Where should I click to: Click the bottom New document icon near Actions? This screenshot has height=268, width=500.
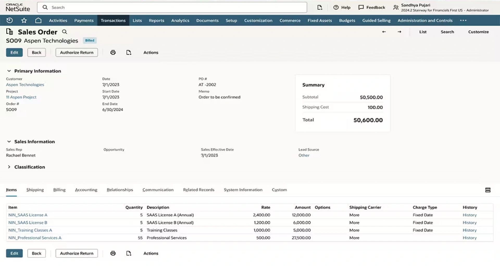129,253
